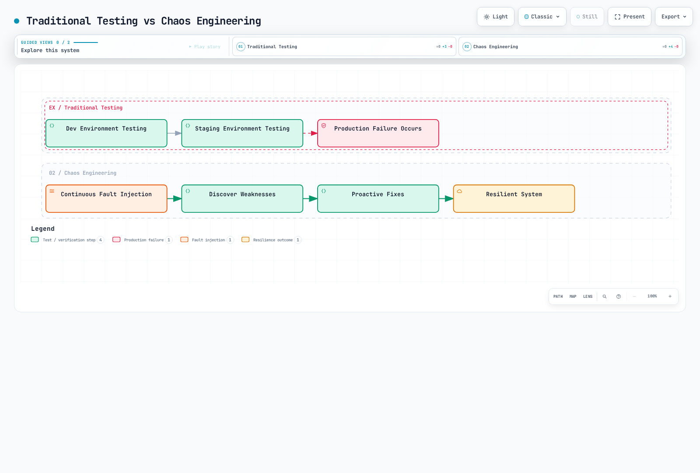Enable LENS mode in canvas toolbar
Image resolution: width=700 pixels, height=473 pixels.
tap(588, 297)
